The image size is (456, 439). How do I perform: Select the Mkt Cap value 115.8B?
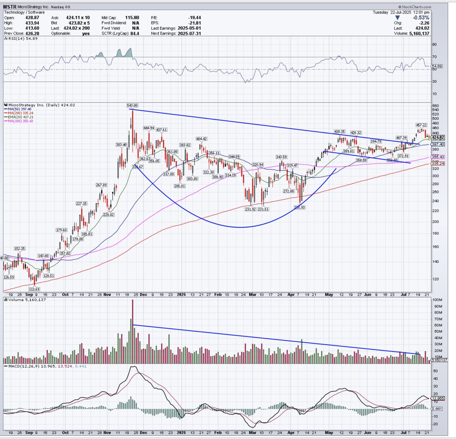coord(132,17)
